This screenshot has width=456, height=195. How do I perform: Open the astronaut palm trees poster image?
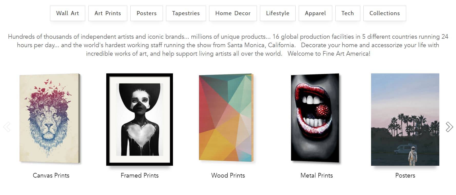[x=405, y=120]
